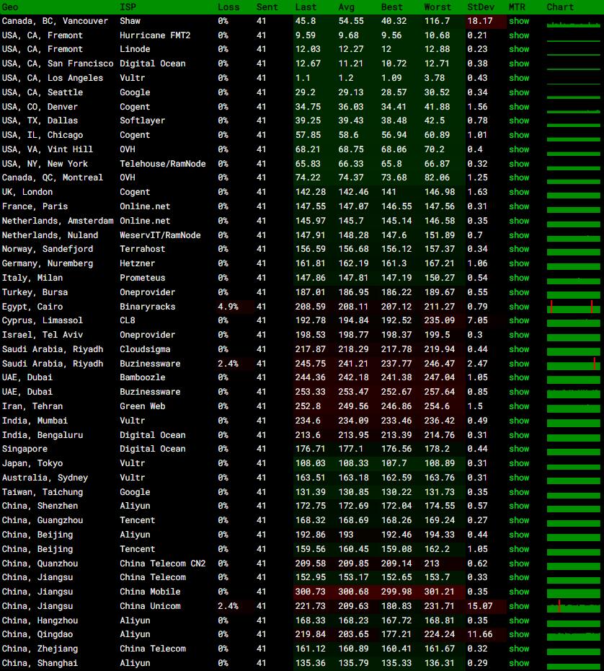
Task: Click the ISP column header
Action: pyautogui.click(x=128, y=7)
